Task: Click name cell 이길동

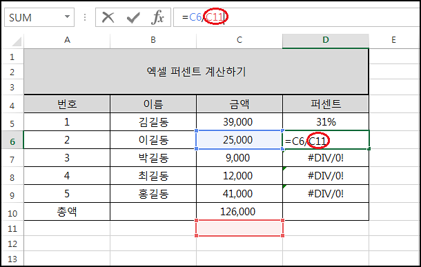Action: coord(153,140)
